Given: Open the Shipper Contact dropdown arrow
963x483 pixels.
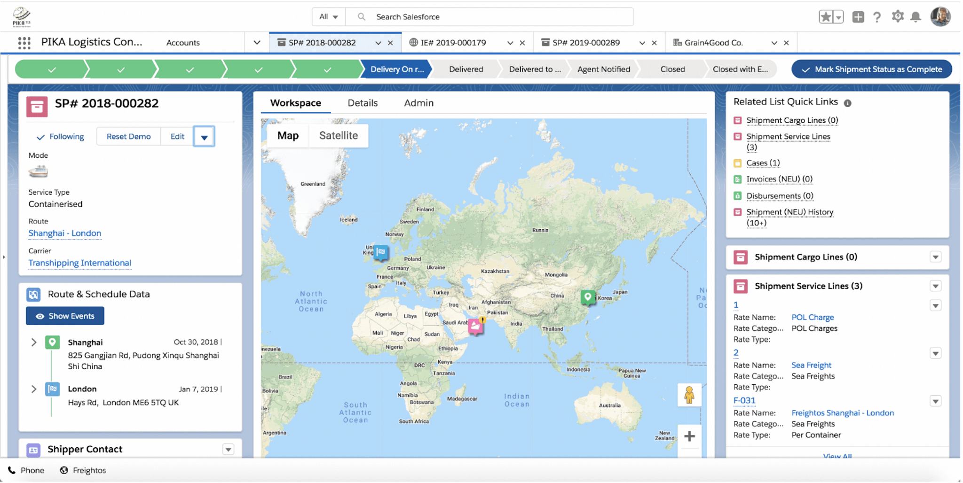Looking at the screenshot, I should point(228,450).
